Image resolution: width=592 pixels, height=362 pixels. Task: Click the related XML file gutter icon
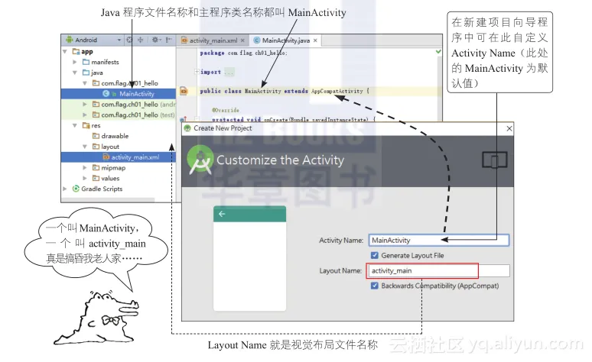tap(184, 90)
